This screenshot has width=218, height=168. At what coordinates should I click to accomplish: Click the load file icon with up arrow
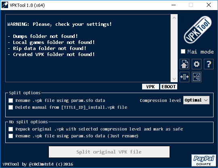coord(184,64)
